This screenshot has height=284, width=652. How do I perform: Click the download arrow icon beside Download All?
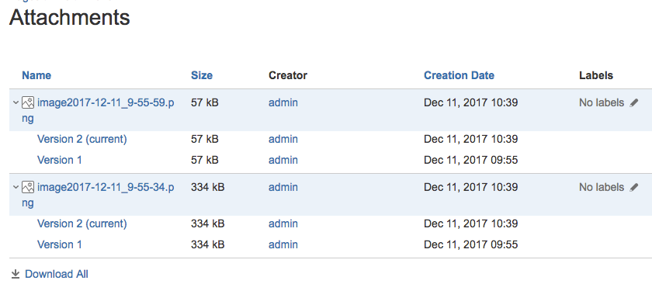pos(16,274)
